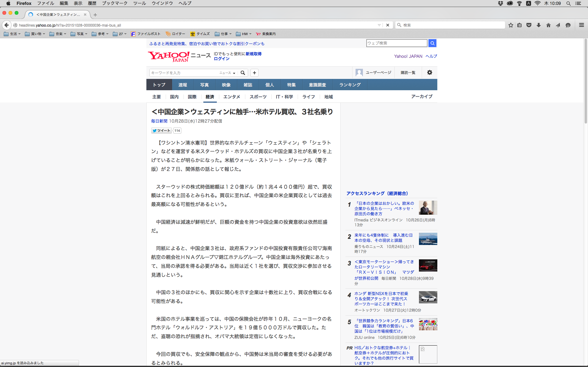Open the ブックマーク menu in menu bar
Image resolution: width=588 pixels, height=367 pixels.
coord(115,3)
